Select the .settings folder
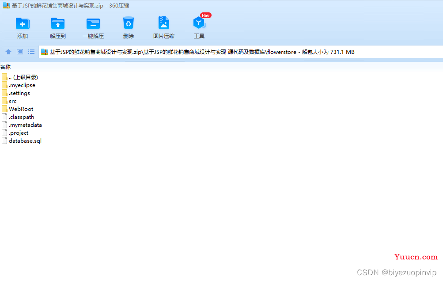This screenshot has height=281, width=443. coord(16,93)
